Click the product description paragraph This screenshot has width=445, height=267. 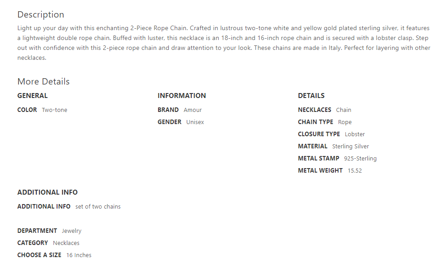click(x=224, y=43)
